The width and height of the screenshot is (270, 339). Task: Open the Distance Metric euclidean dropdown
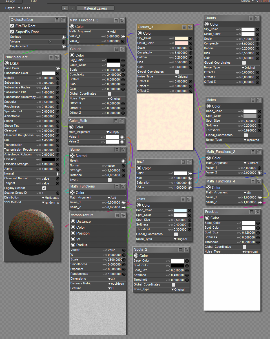coord(116,284)
